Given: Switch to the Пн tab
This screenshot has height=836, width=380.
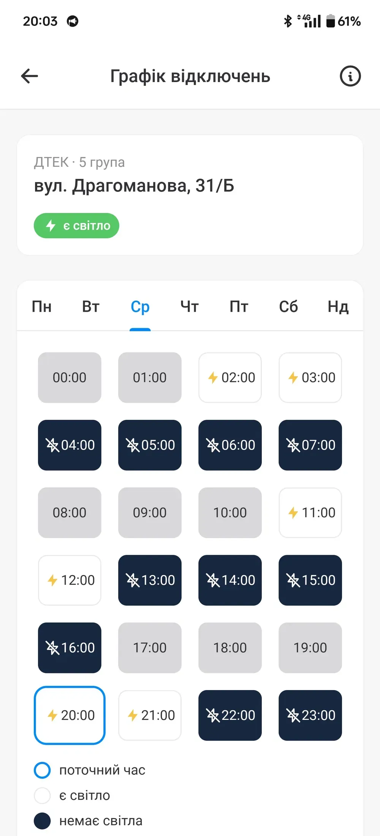Looking at the screenshot, I should (x=41, y=306).
